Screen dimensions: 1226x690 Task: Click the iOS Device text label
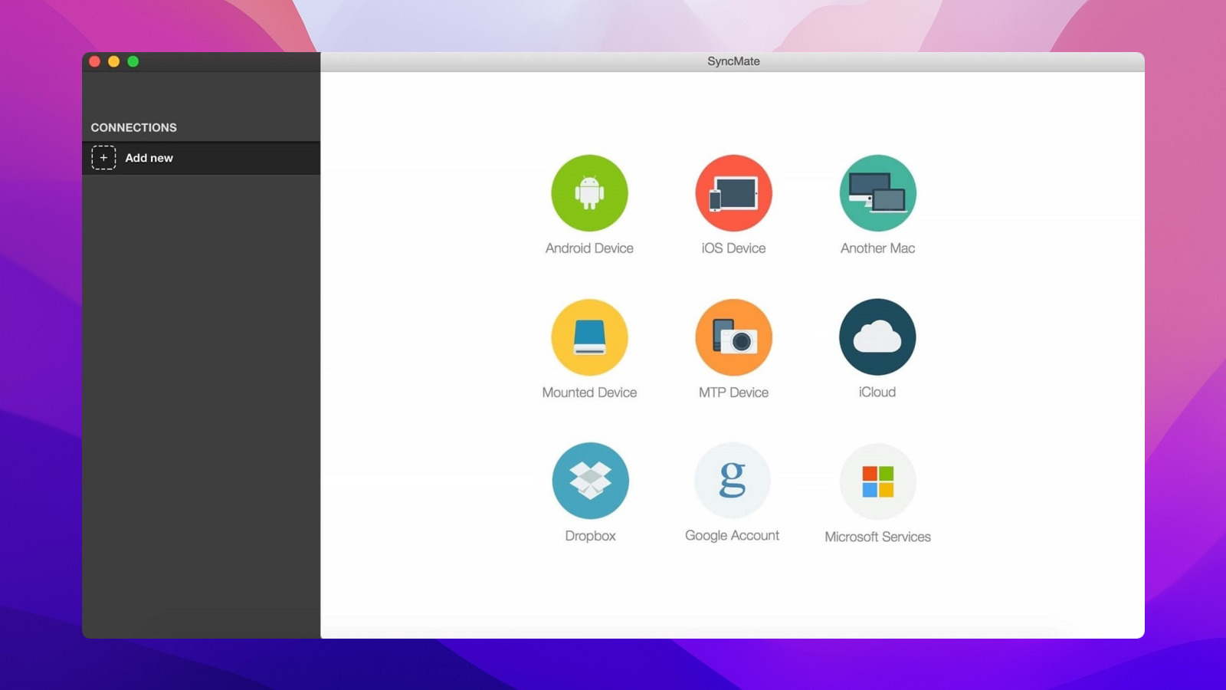coord(733,248)
